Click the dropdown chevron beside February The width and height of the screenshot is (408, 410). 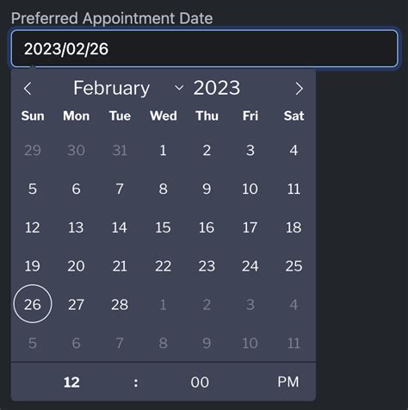(179, 87)
